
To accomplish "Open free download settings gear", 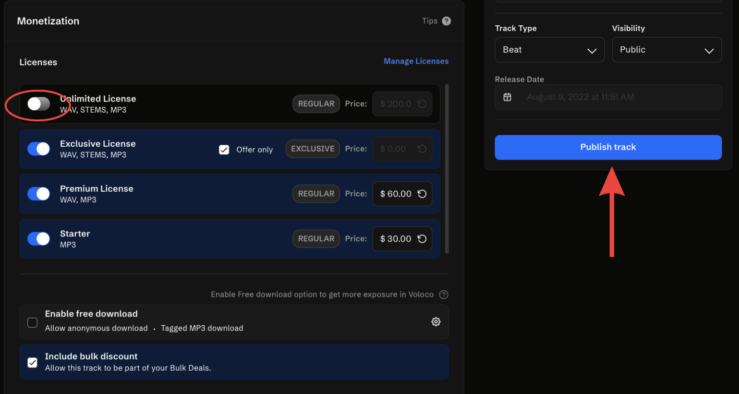I will pos(436,322).
